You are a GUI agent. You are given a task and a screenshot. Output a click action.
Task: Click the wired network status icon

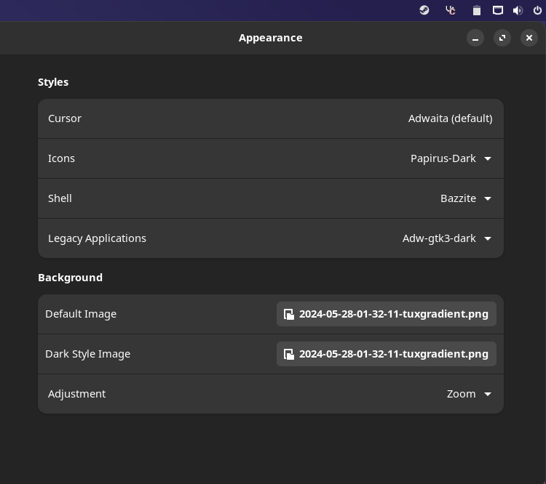pos(498,10)
